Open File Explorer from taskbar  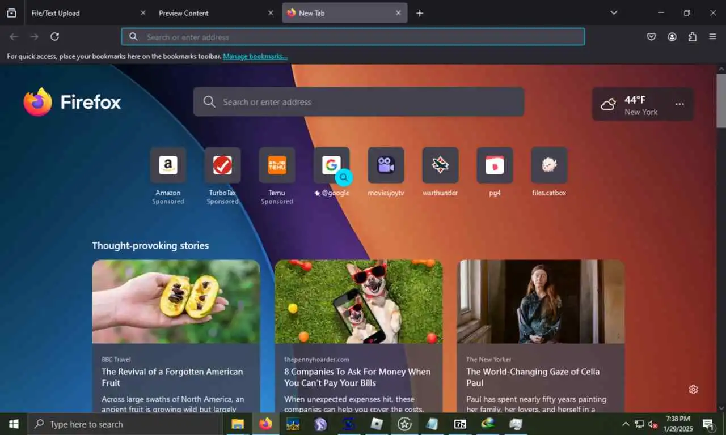coord(238,424)
